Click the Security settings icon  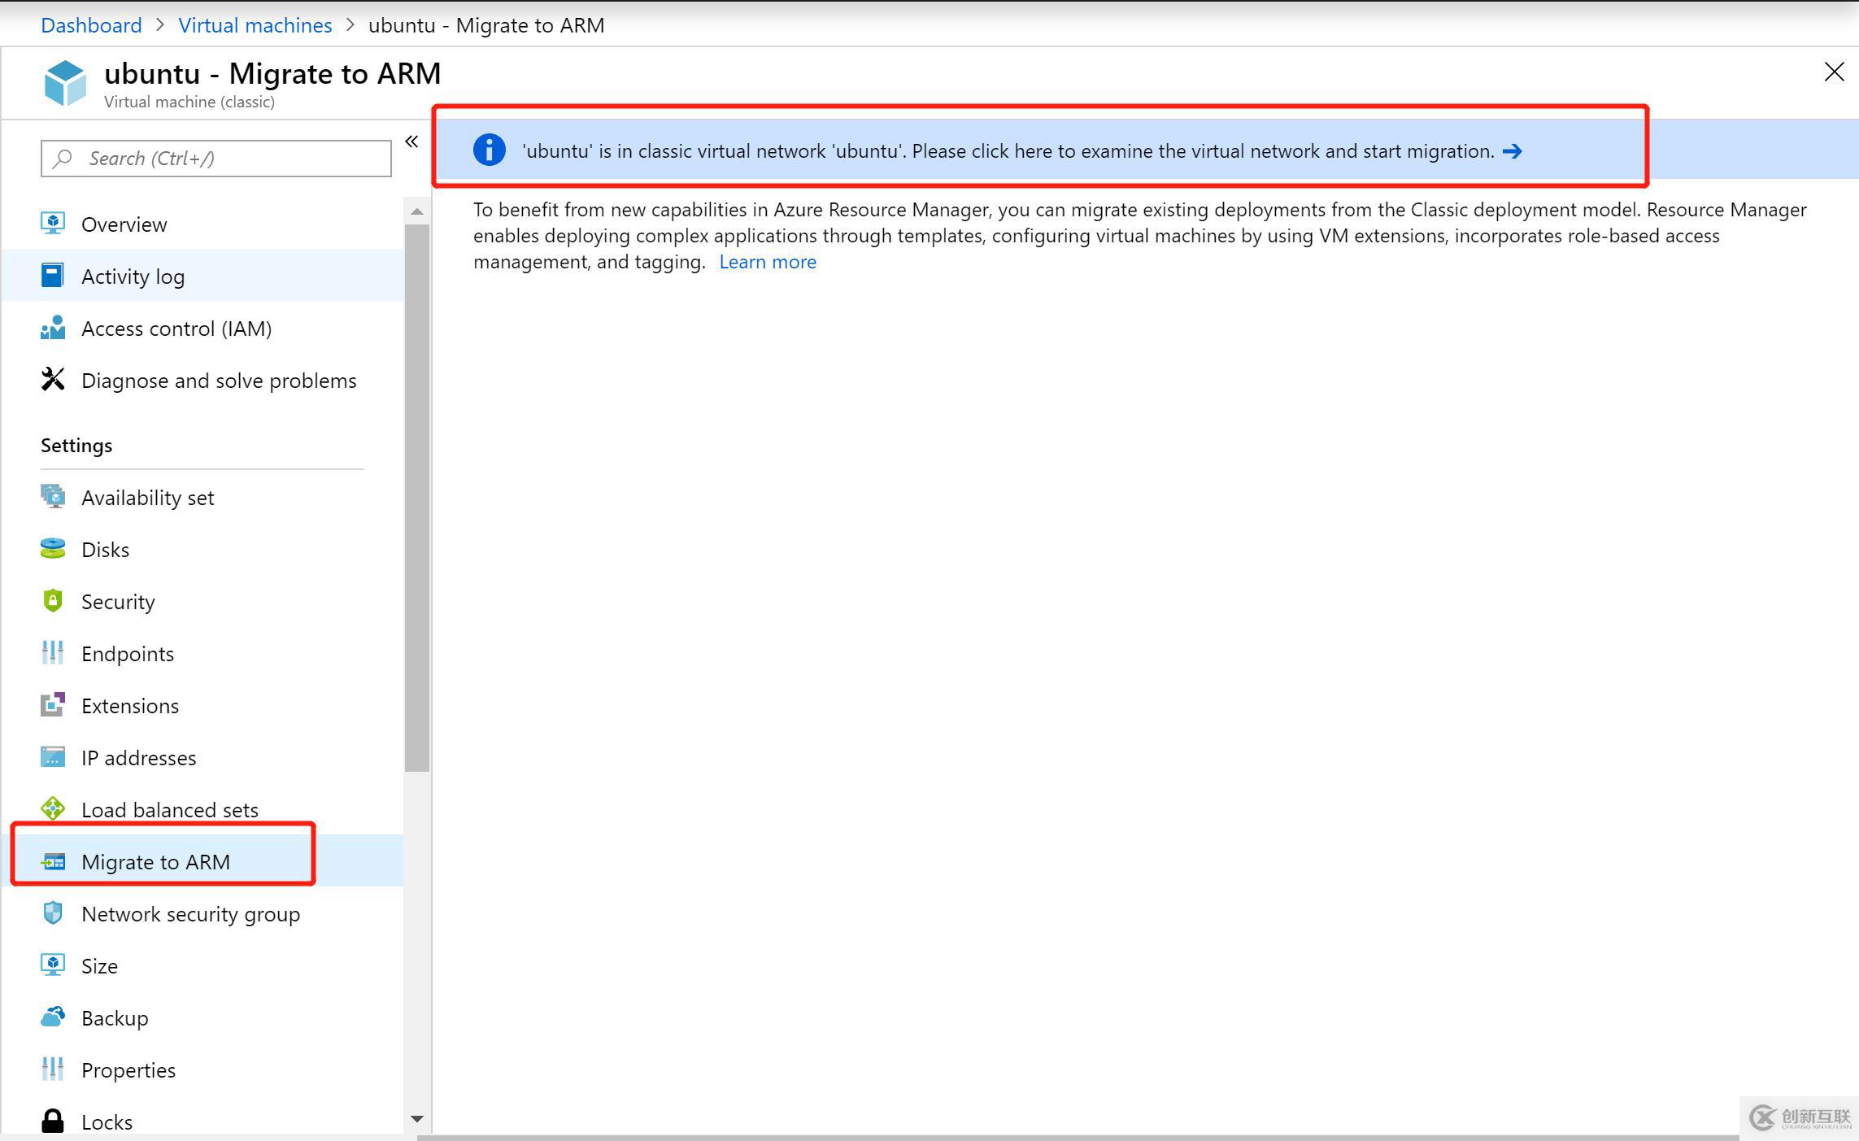point(53,600)
